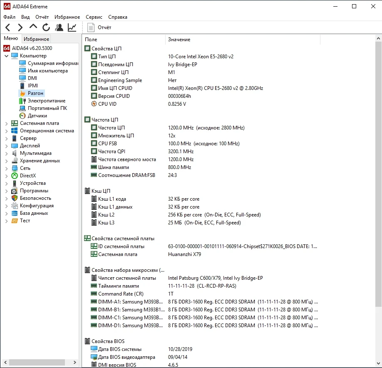The height and width of the screenshot is (368, 382).
Task: Click the DirectX Xbox icon
Action: point(15,176)
